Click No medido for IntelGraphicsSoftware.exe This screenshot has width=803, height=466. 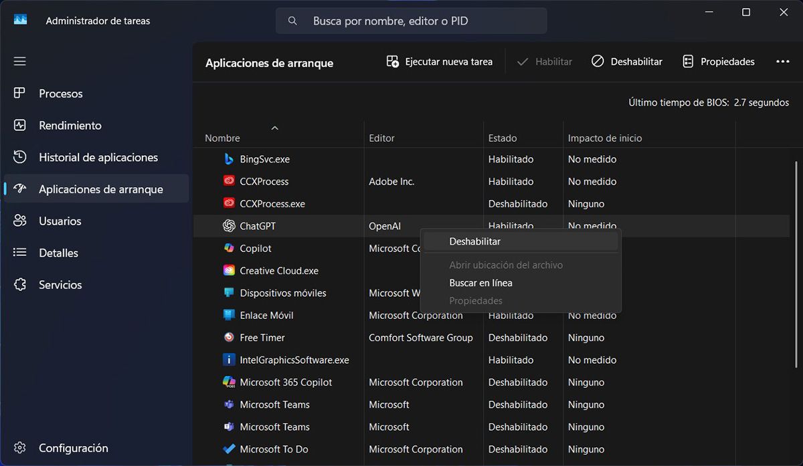pos(592,360)
